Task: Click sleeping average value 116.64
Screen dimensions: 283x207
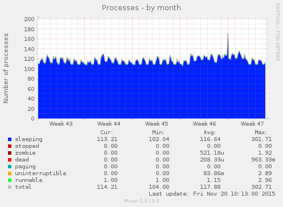Action: (x=210, y=139)
